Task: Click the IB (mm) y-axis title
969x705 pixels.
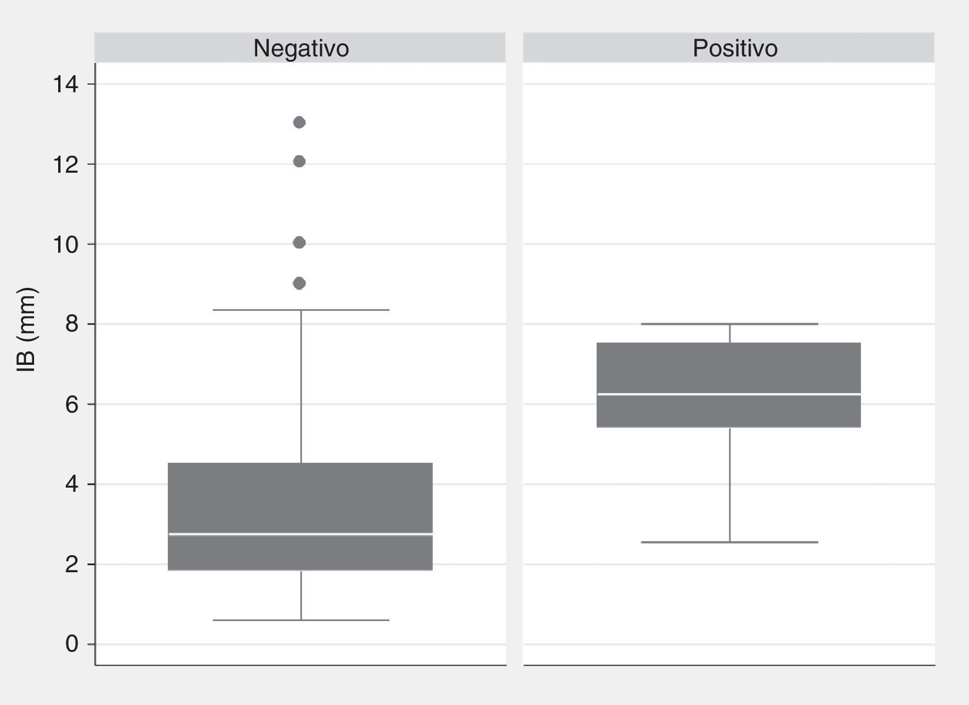Action: point(27,330)
